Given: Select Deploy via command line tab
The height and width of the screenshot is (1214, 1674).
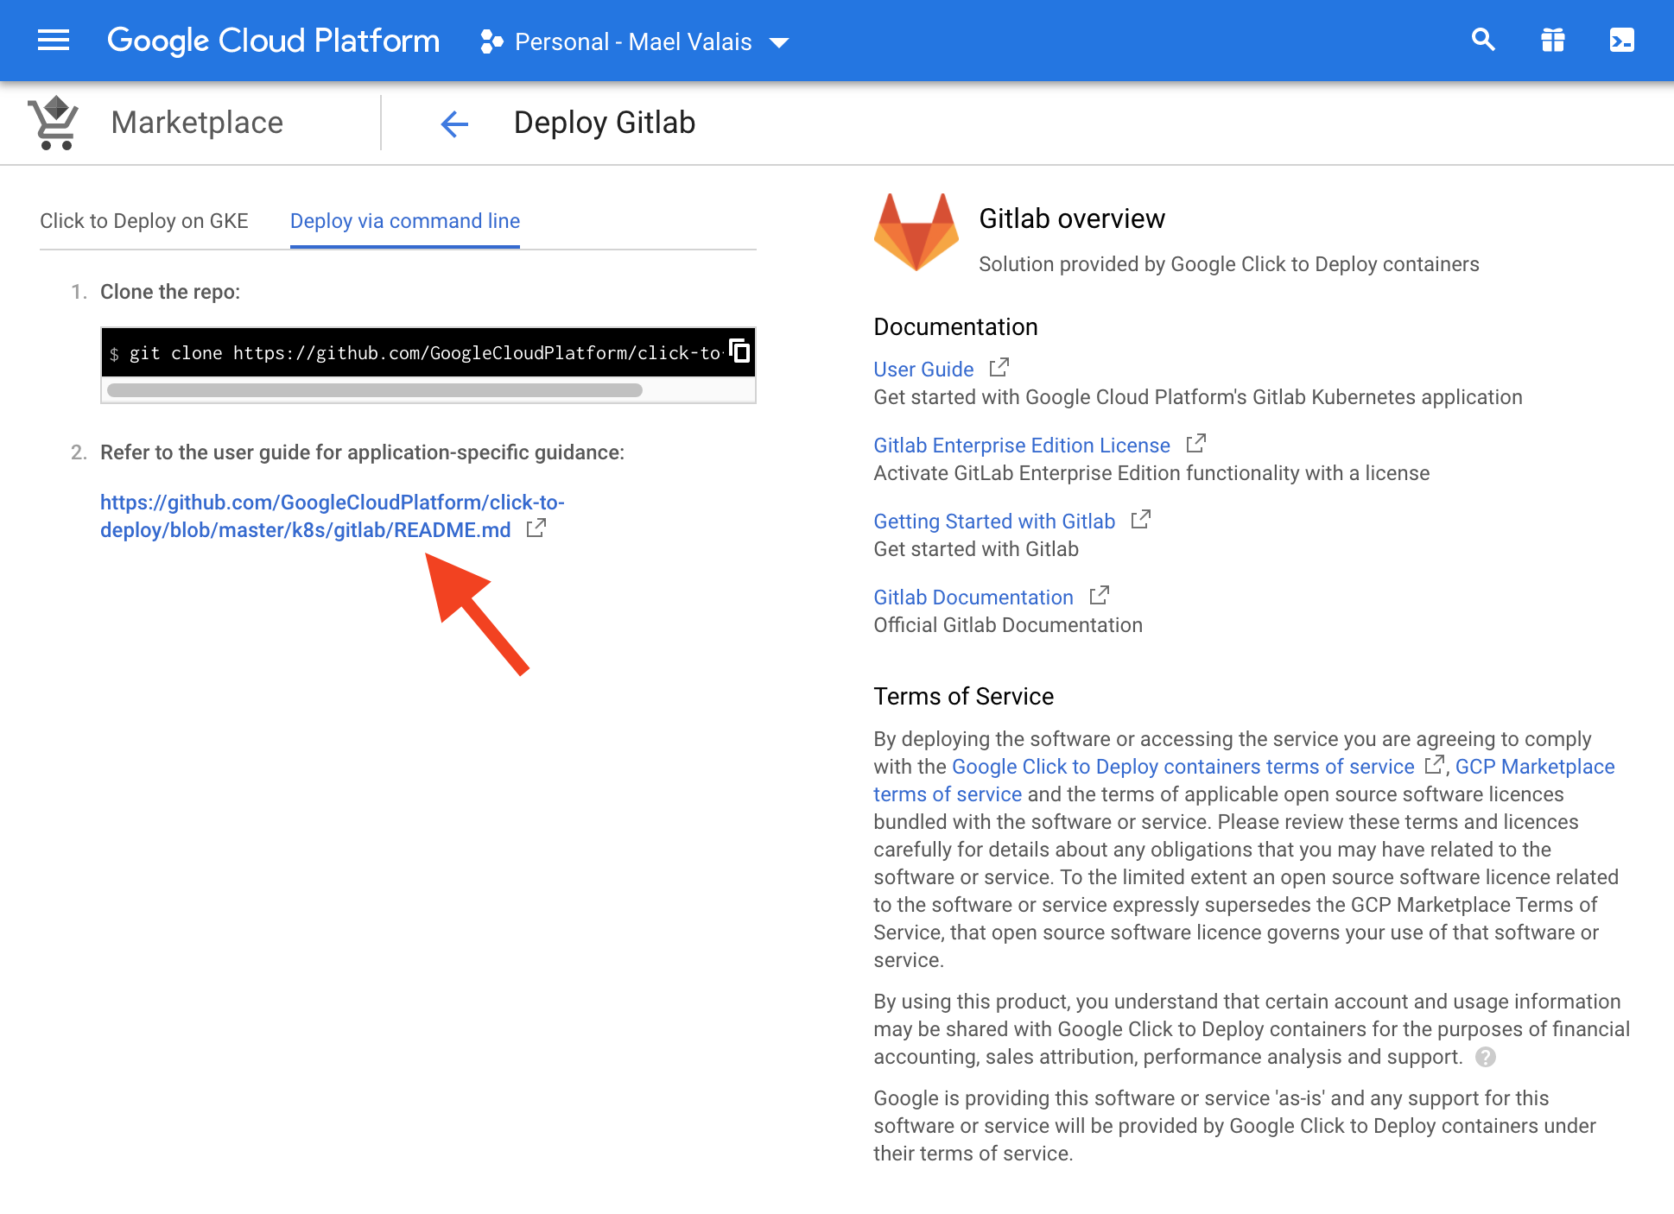Looking at the screenshot, I should 404,221.
